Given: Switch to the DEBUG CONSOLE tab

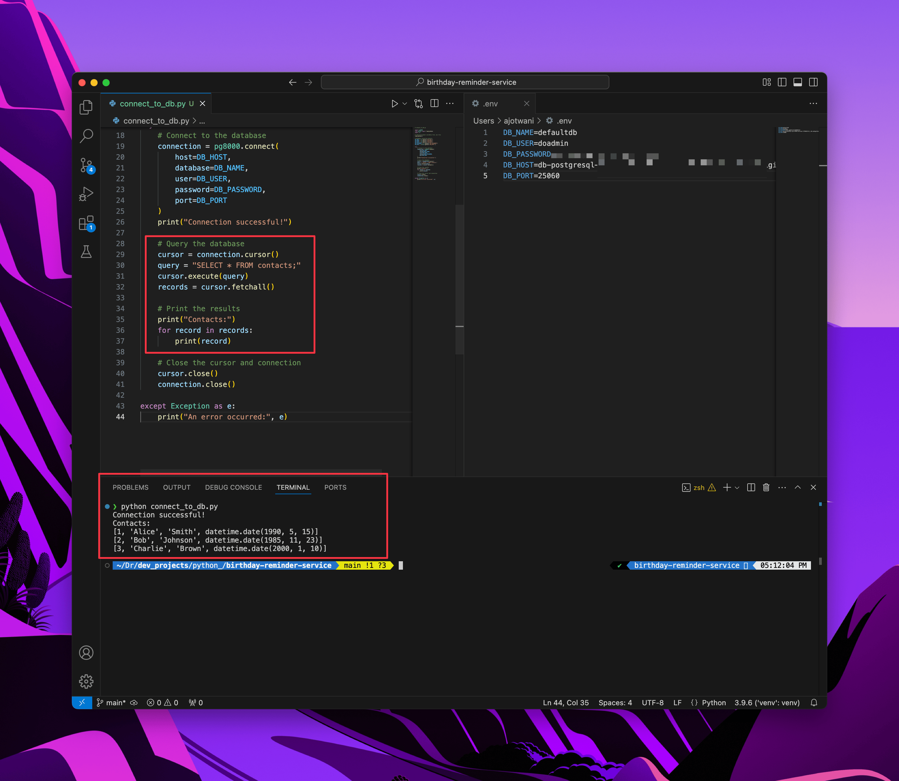Looking at the screenshot, I should 233,487.
